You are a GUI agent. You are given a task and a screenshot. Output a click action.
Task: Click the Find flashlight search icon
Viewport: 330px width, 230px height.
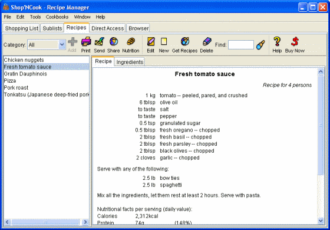coord(260,45)
